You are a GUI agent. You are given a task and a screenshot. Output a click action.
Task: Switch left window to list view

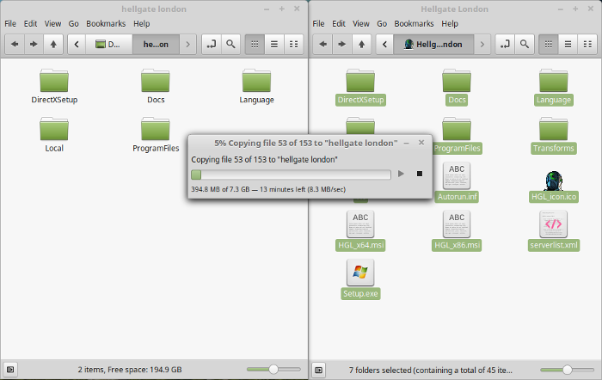tap(274, 44)
